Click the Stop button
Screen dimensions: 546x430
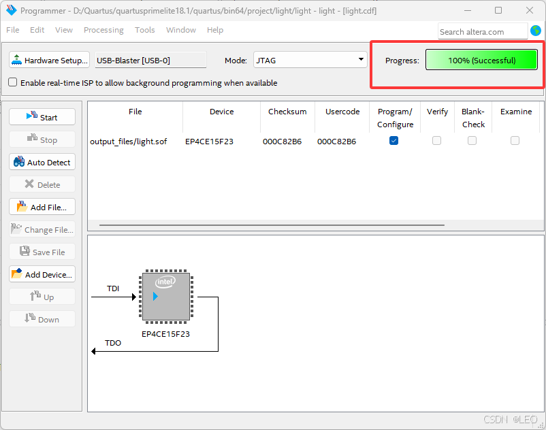(42, 139)
